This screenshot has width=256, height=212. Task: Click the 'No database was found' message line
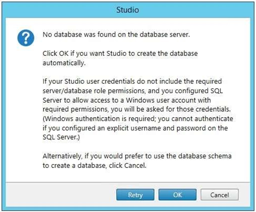(116, 34)
